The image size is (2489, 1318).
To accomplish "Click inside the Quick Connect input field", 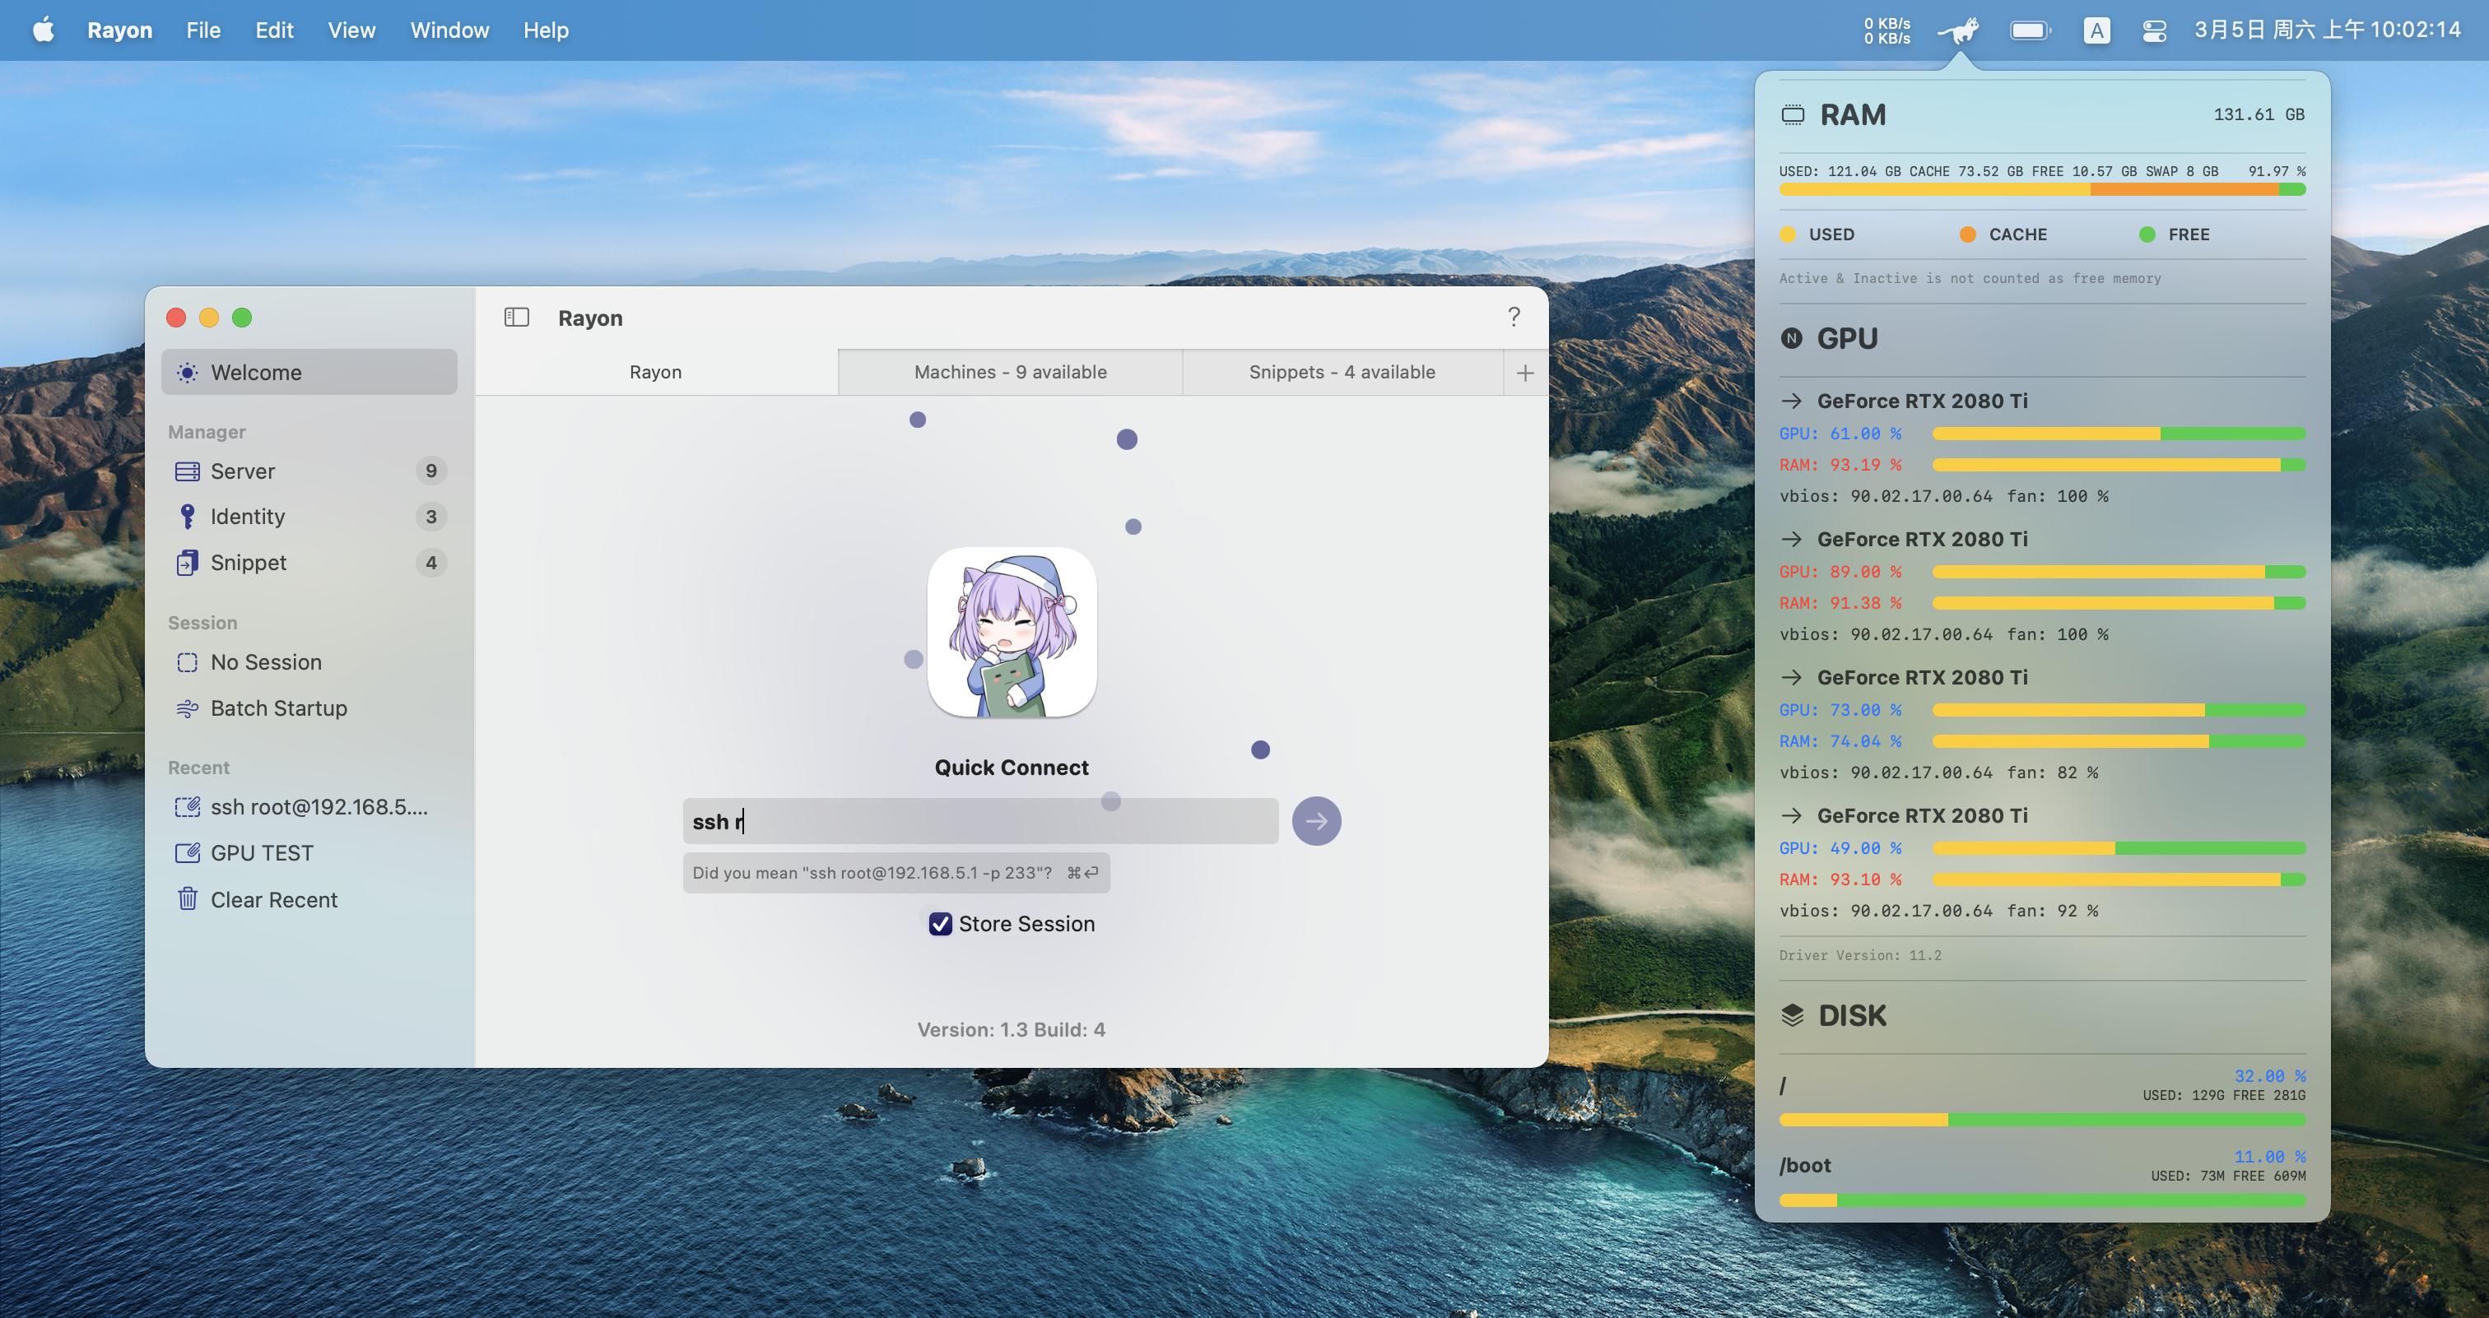I will (x=979, y=821).
